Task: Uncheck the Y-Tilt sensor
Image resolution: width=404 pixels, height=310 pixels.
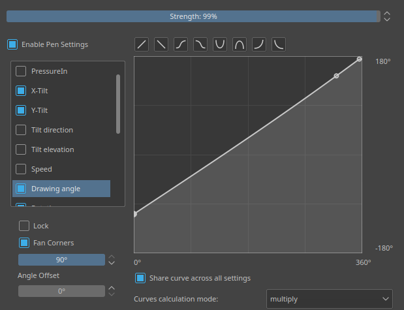Action: pyautogui.click(x=21, y=110)
